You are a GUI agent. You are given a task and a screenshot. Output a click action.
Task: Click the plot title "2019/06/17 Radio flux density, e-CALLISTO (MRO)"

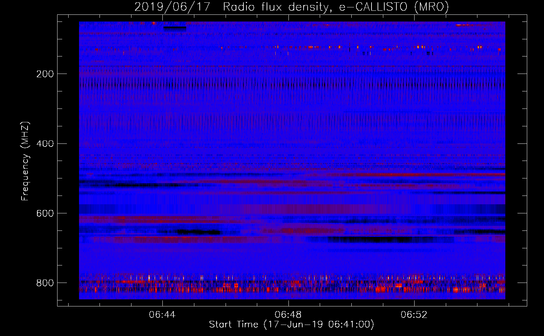[x=292, y=7]
